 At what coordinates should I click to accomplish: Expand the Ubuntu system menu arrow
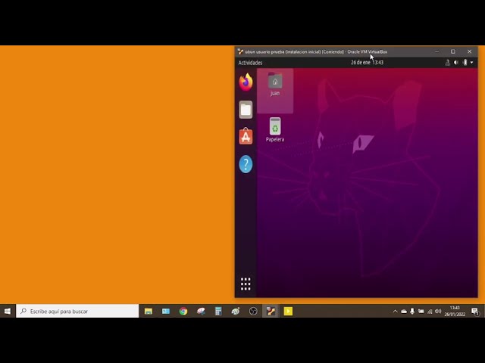click(x=471, y=63)
